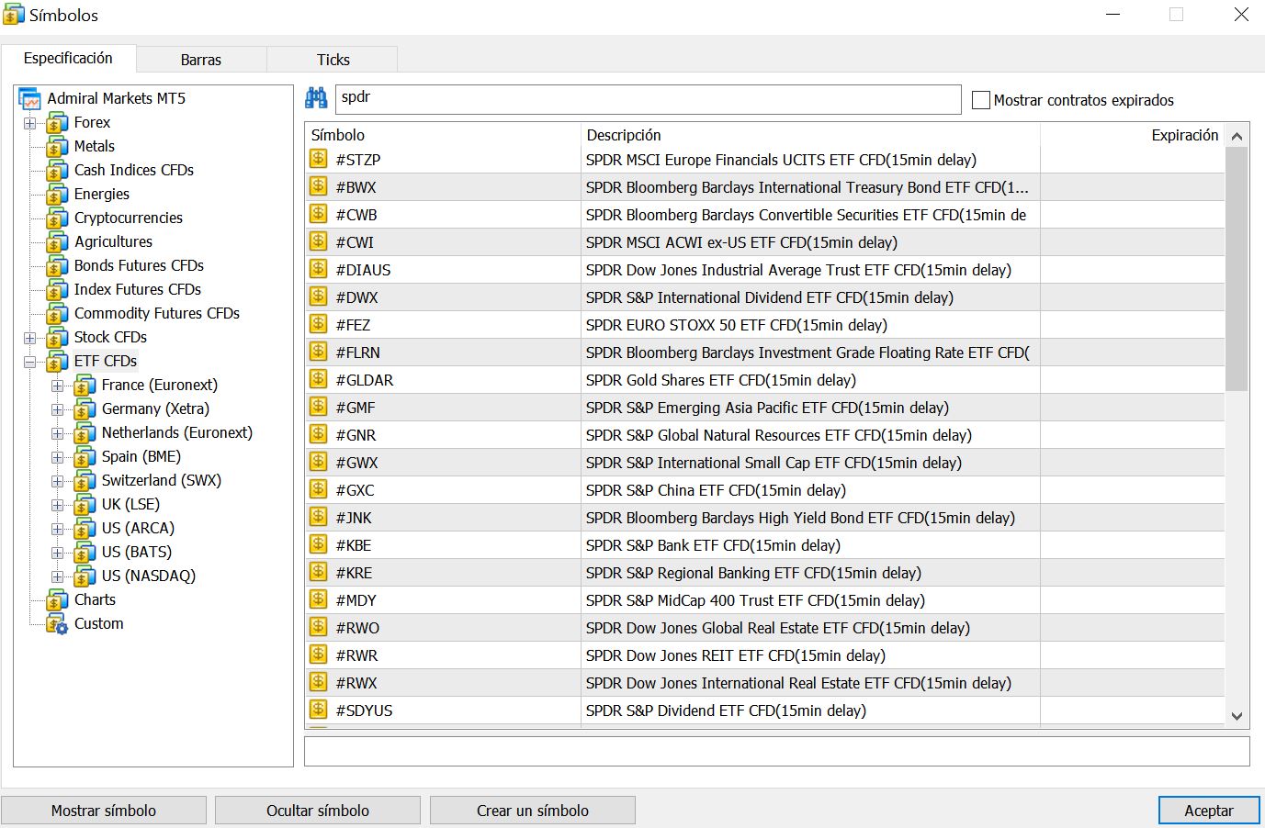
Task: Click the Charts icon in the sidebar
Action: click(55, 599)
